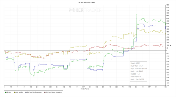Image resolution: width=176 pixels, height=97 pixels.
Task: Click 'My C / 100: $4.45' stat
Action: tap(137, 71)
